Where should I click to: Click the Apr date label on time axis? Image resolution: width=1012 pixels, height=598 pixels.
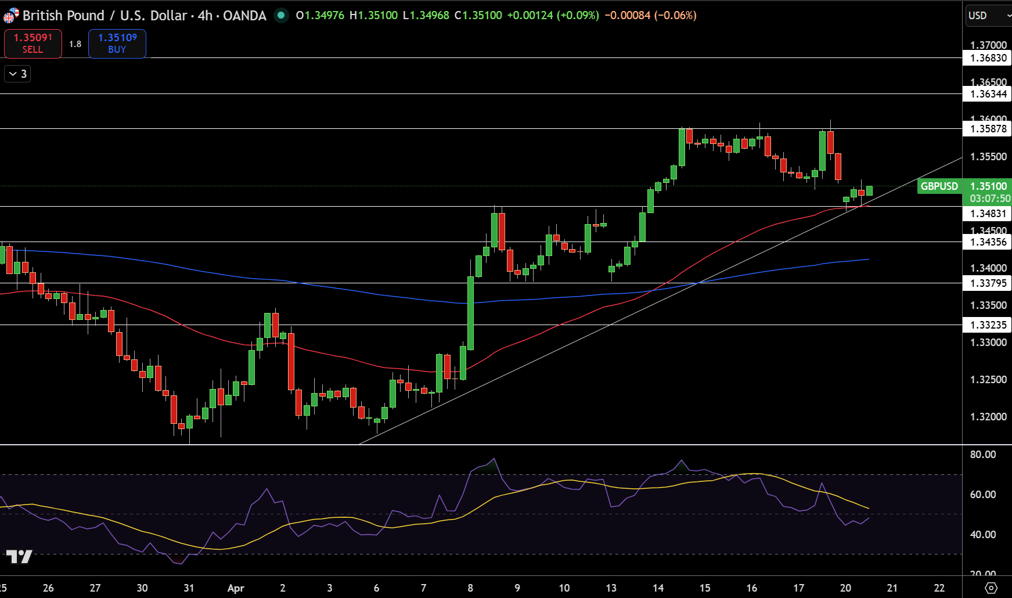236,588
